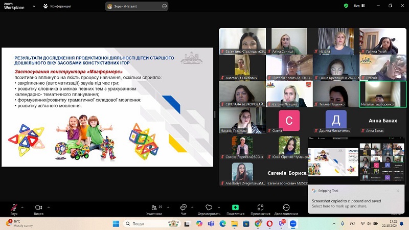Expand audio options arrow next to Звук
Viewport: 409px width, 230px height.
tap(22, 208)
